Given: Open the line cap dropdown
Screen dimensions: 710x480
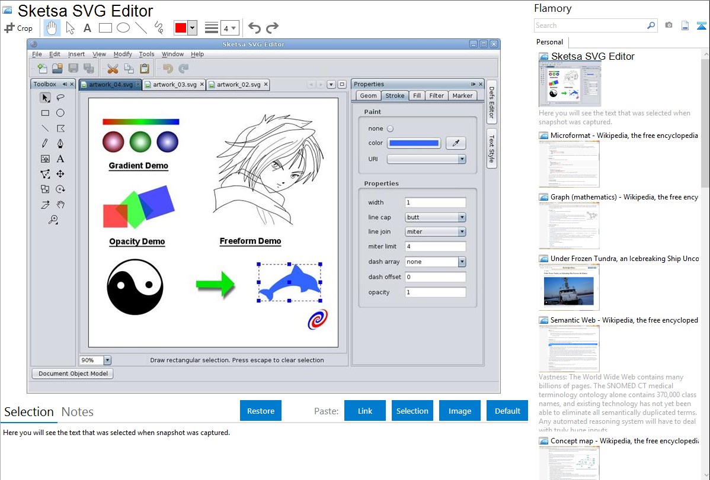Looking at the screenshot, I should [x=462, y=218].
